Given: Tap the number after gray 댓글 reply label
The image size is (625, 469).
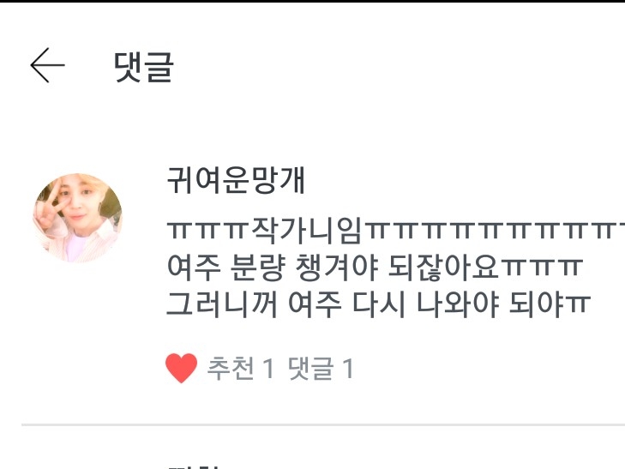Looking at the screenshot, I should click(348, 368).
